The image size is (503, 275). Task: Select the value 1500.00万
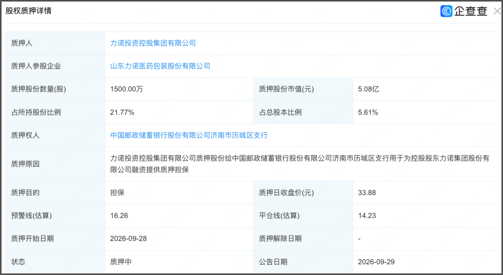point(126,89)
